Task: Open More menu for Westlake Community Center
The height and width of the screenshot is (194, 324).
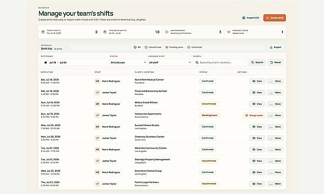Action: (x=275, y=149)
